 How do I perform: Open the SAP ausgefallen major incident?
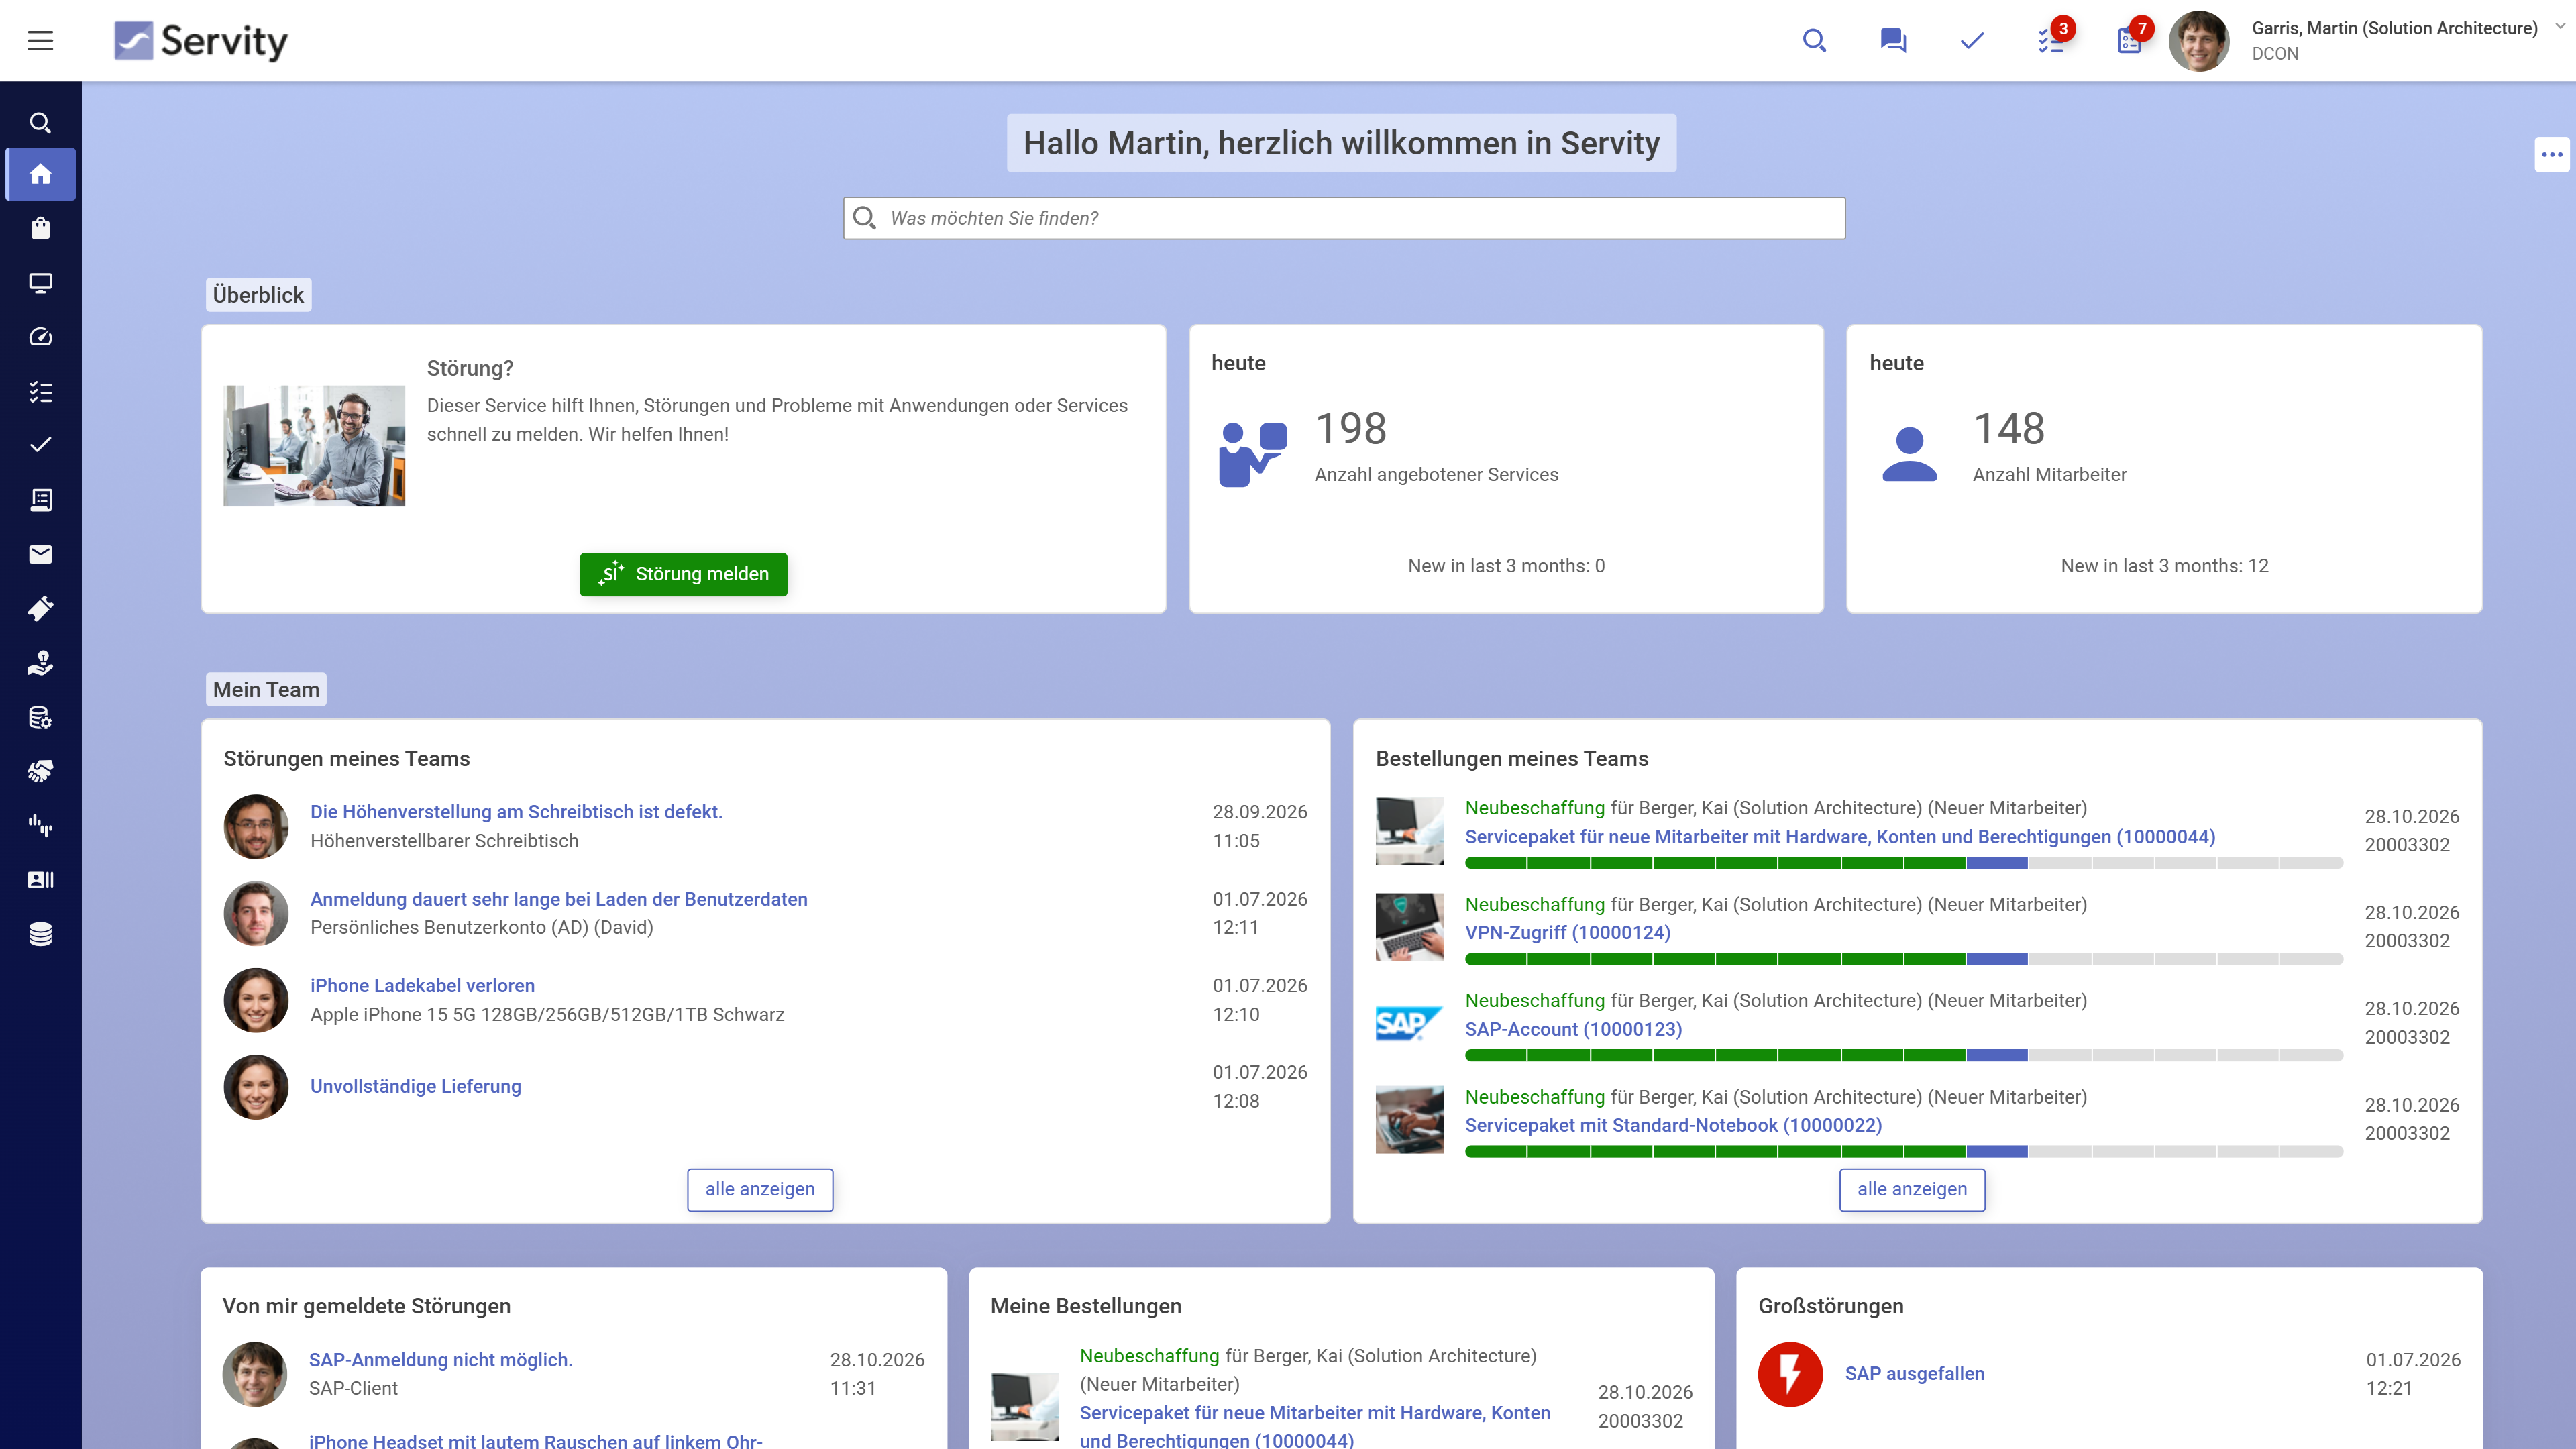point(1914,1373)
